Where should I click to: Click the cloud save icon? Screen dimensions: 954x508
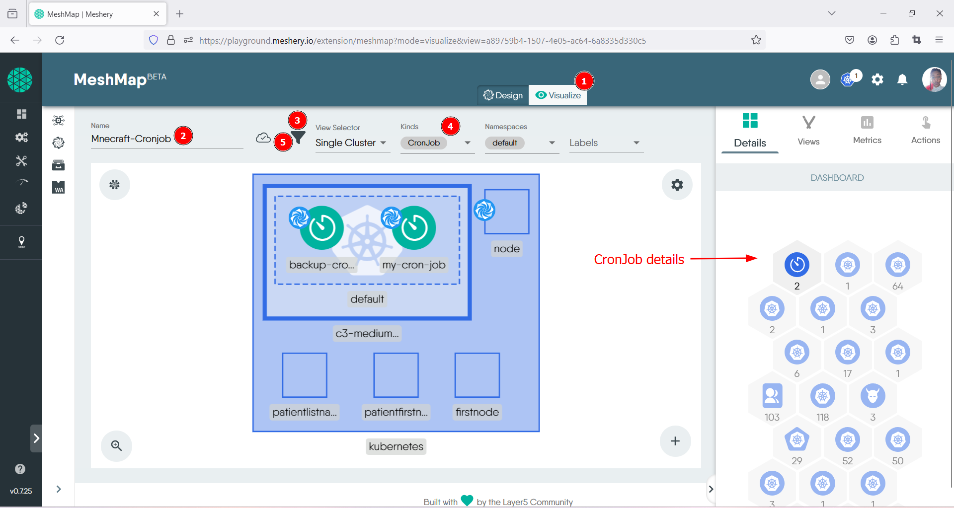point(263,138)
